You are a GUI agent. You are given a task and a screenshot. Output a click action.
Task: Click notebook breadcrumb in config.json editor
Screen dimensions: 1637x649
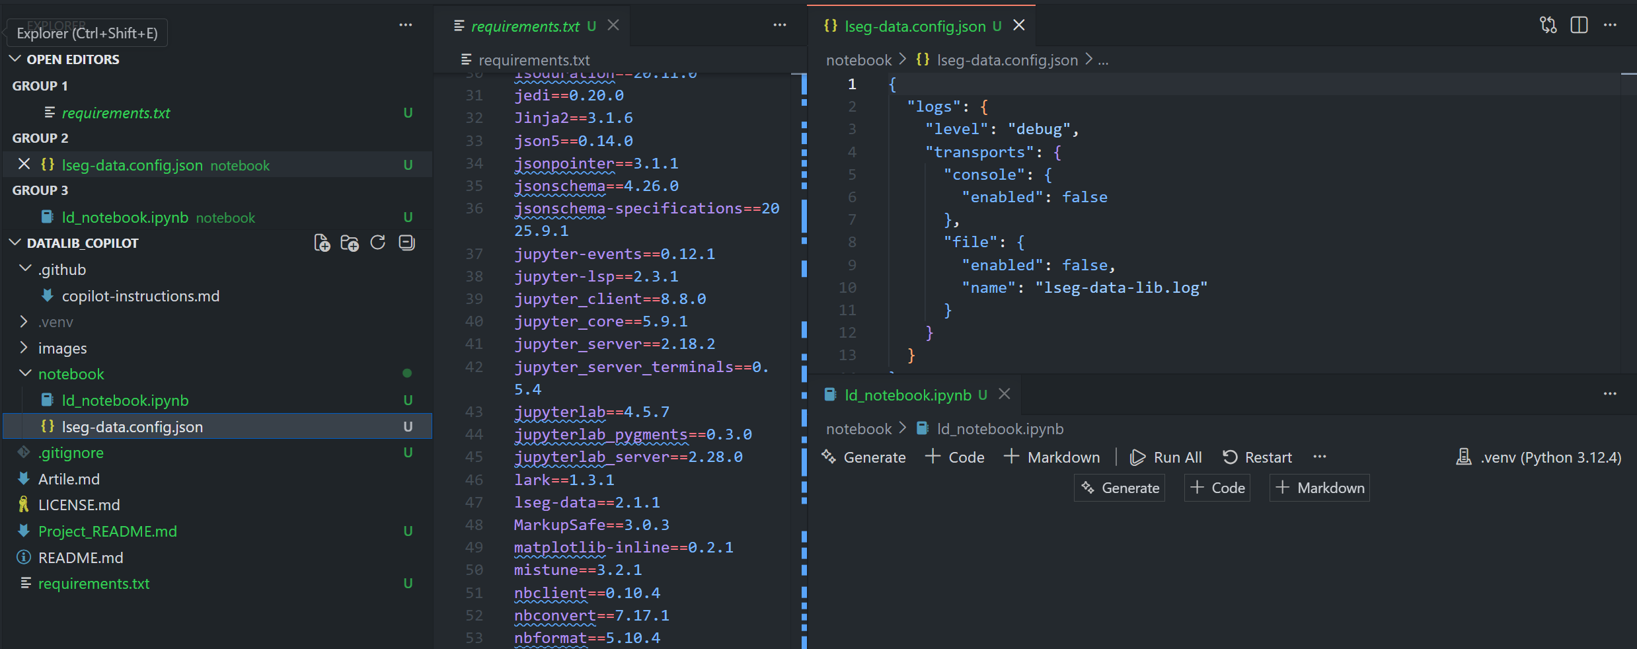coord(858,60)
